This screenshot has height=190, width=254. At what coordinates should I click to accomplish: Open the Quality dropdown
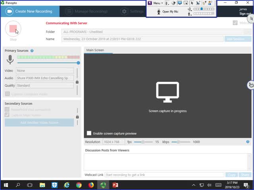(45, 85)
